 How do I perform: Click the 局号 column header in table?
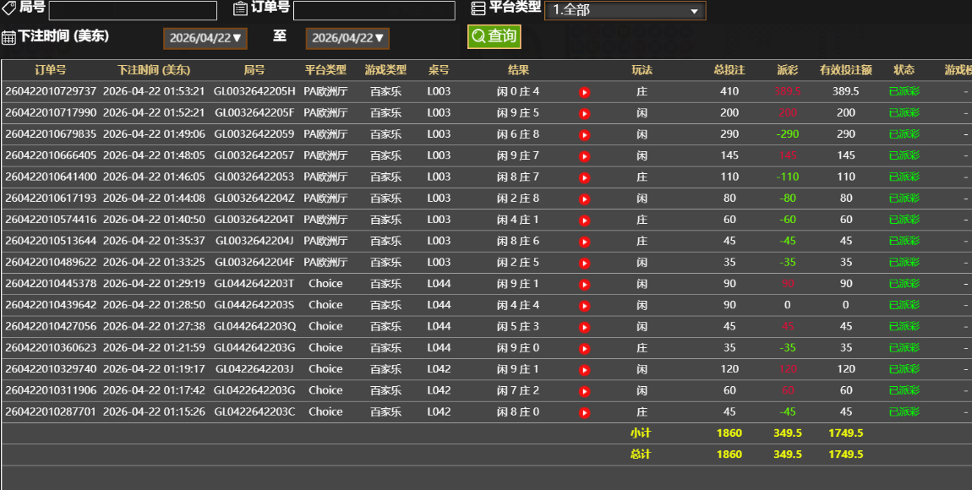254,70
